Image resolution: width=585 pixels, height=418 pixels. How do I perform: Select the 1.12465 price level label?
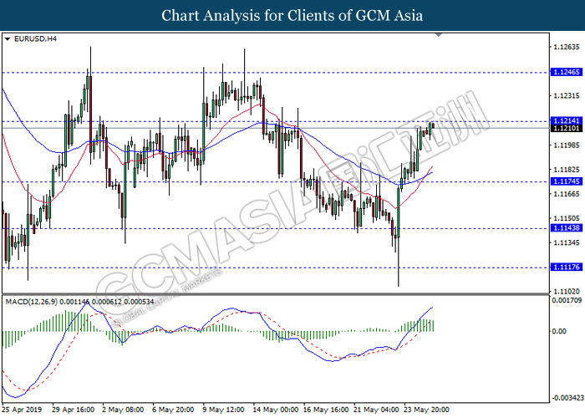567,72
